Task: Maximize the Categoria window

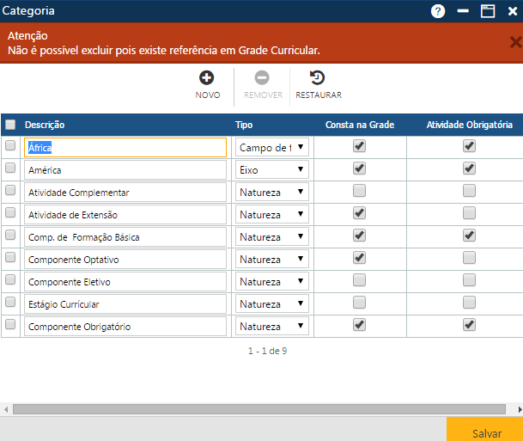Action: click(x=488, y=11)
